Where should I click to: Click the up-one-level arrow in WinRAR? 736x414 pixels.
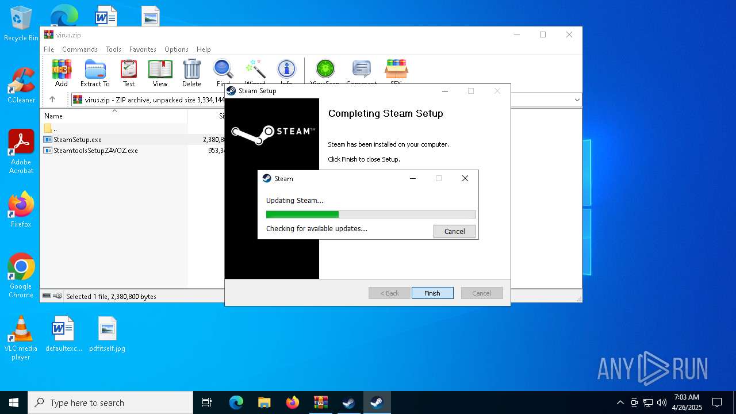point(52,99)
